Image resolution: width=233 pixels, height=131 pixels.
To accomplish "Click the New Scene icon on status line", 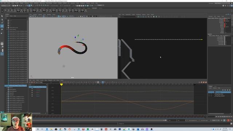I will pos(13,6).
